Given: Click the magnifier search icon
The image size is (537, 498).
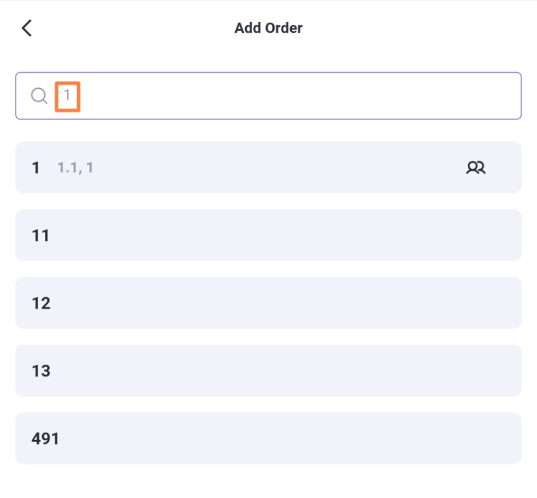Looking at the screenshot, I should 39,96.
